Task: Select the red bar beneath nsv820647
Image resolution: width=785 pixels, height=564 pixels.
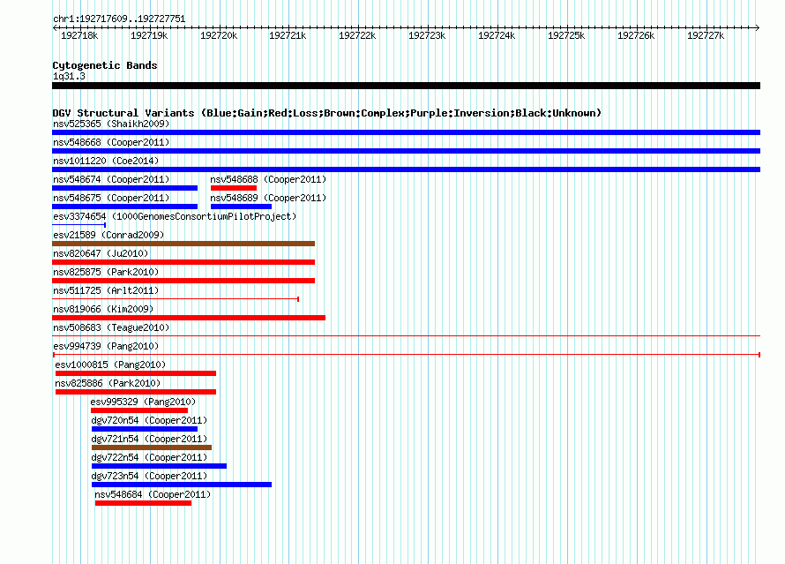Action: 183,262
